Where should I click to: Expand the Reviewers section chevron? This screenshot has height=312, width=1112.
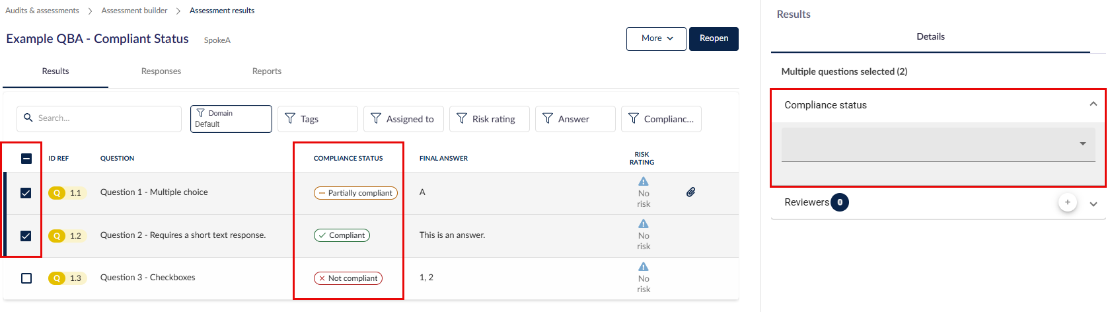pos(1093,204)
